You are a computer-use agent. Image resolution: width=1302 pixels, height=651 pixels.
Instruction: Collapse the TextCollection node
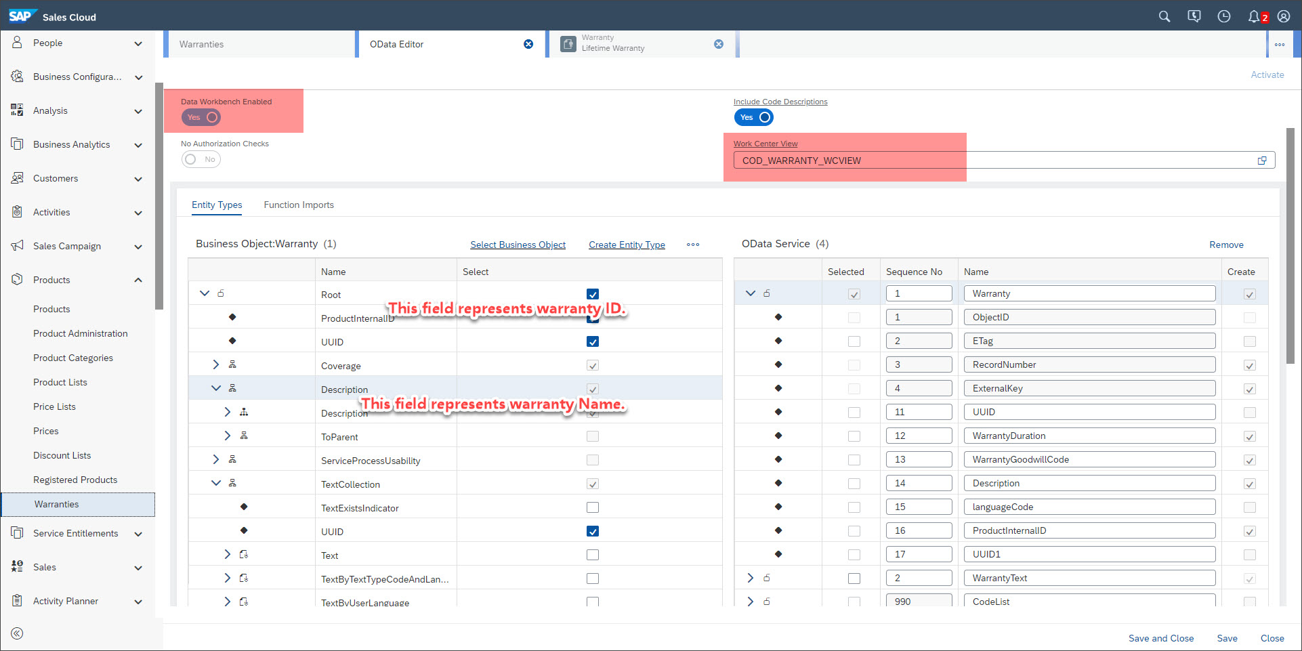point(216,483)
